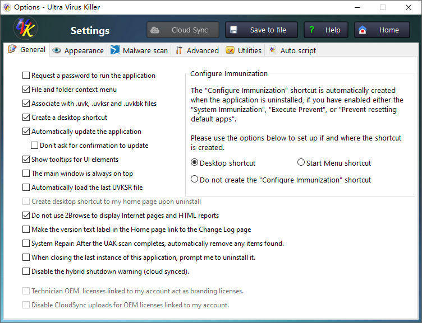
Task: Open the General tab
Action: [27, 50]
